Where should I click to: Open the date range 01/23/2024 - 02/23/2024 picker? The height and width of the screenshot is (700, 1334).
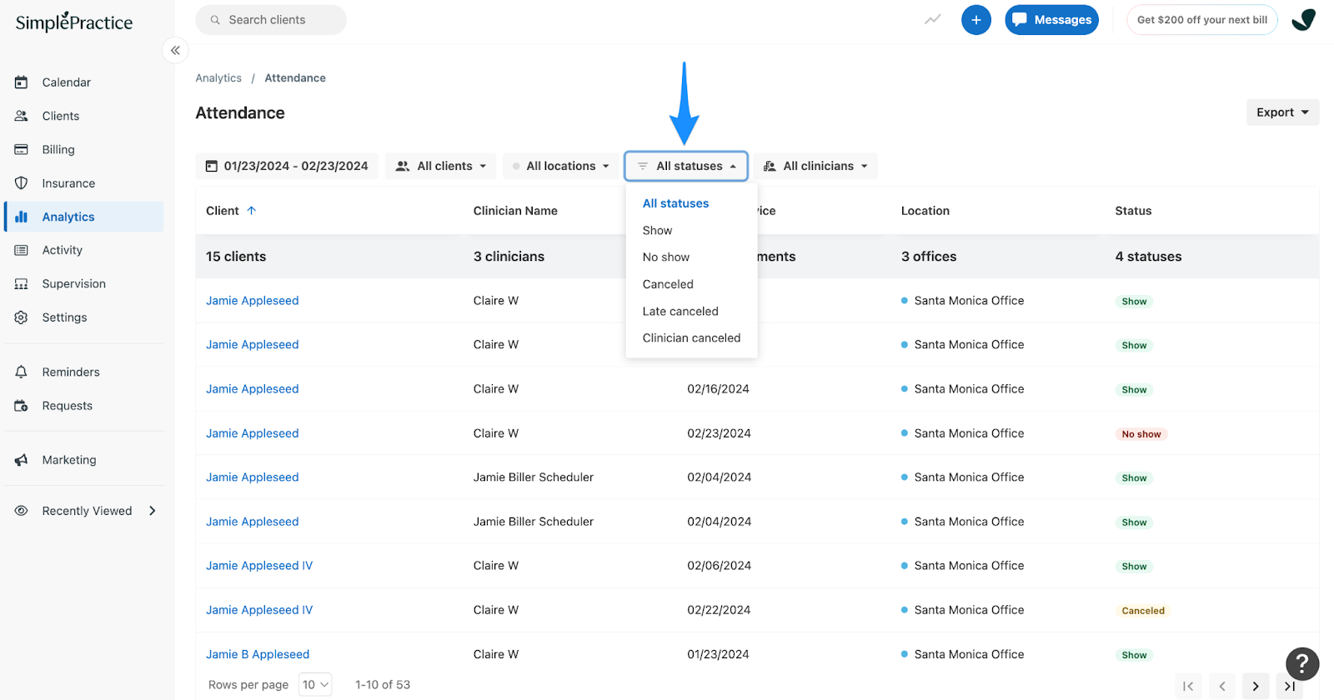pos(287,166)
